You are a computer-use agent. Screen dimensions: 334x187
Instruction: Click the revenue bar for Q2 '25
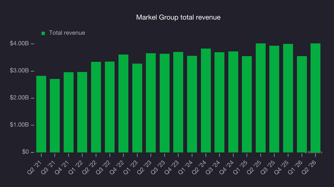pos(261,98)
